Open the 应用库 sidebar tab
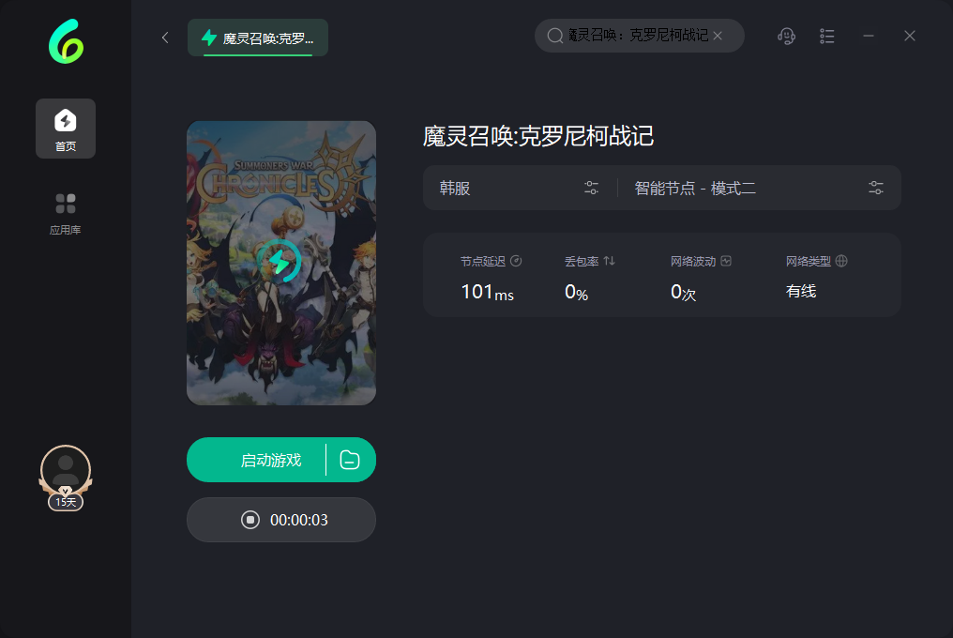Screen dimensions: 953x638 point(66,214)
